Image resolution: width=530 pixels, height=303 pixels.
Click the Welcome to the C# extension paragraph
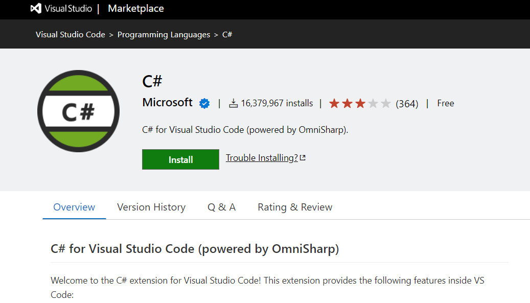pos(267,288)
